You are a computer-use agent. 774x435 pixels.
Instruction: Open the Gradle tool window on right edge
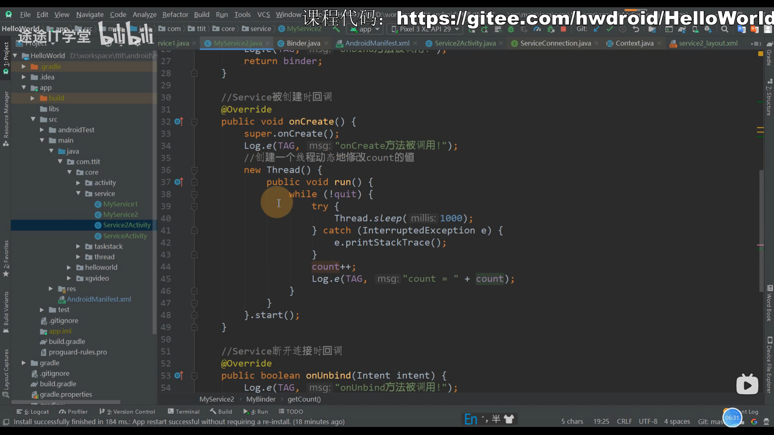click(x=769, y=54)
